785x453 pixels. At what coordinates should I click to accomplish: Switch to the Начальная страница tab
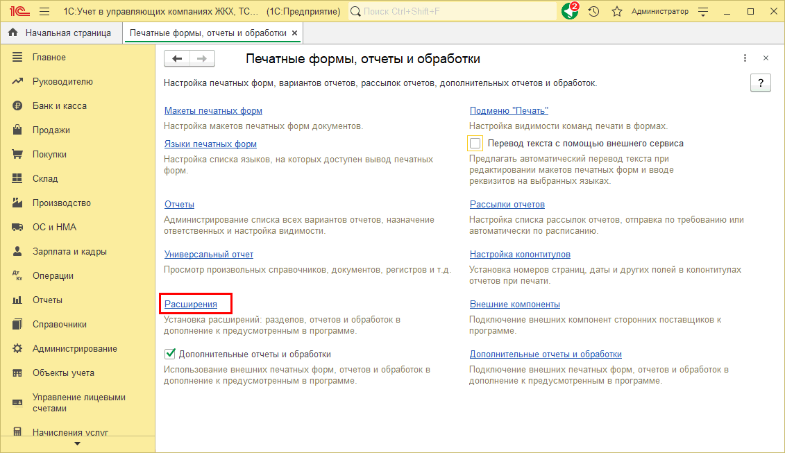coord(62,33)
